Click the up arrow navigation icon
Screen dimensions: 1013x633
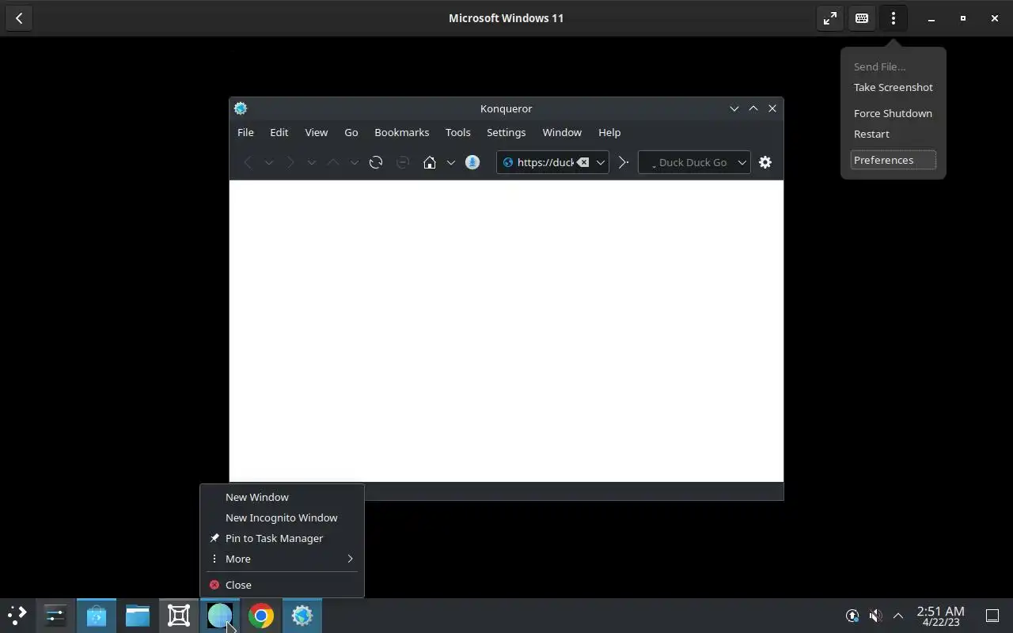333,162
